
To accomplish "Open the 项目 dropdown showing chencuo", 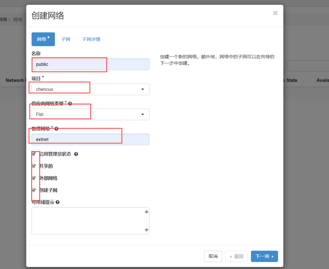I will click(90, 89).
